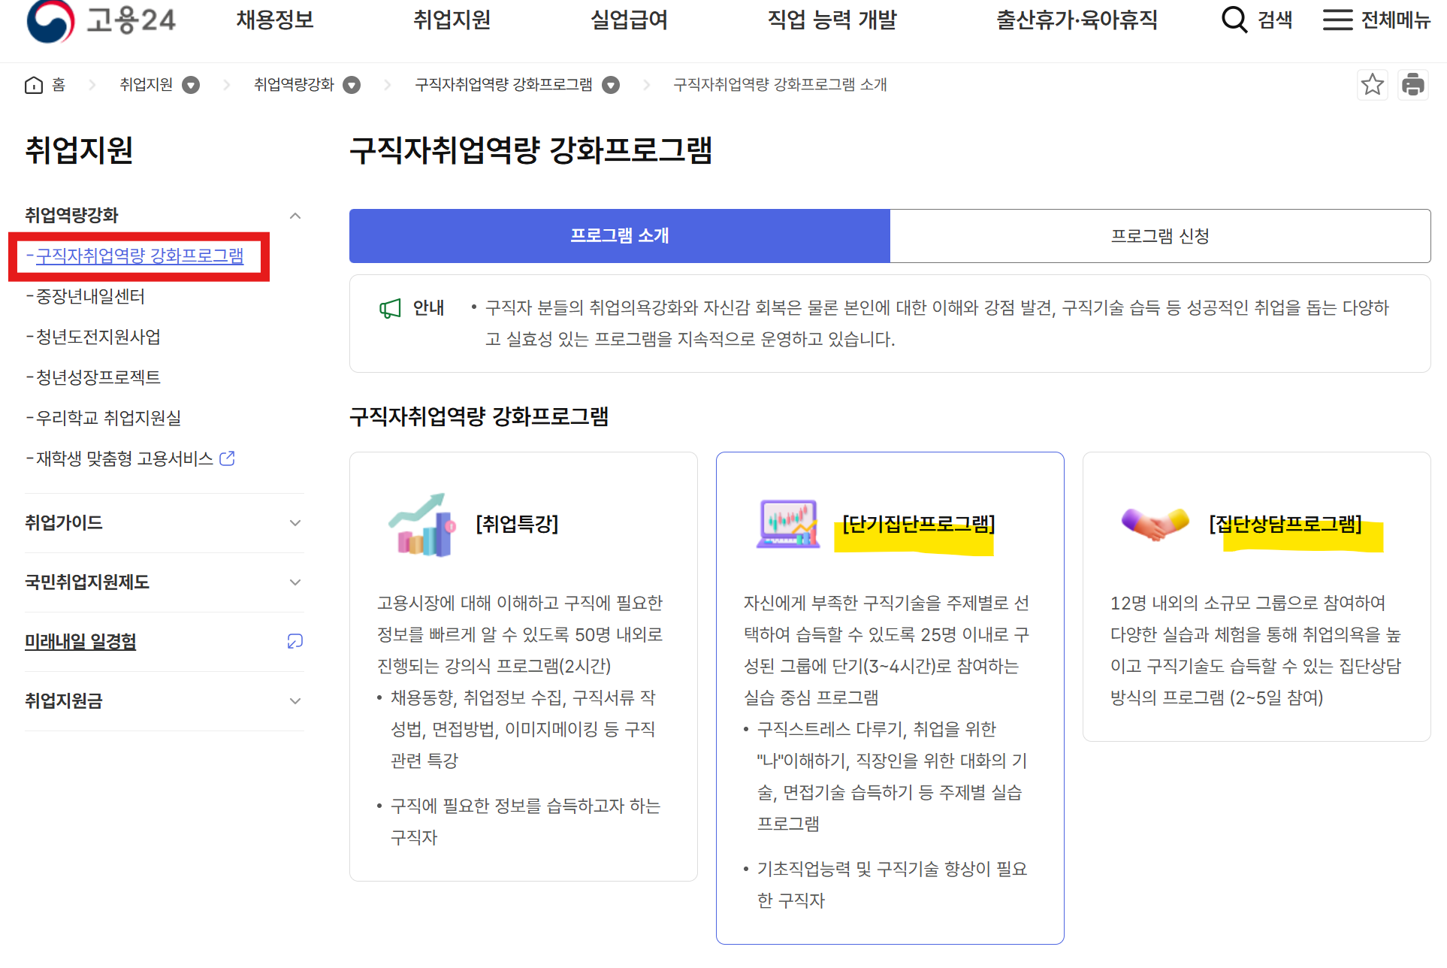The image size is (1447, 968).
Task: Click the 취업특강 chart illustration
Action: 422,525
